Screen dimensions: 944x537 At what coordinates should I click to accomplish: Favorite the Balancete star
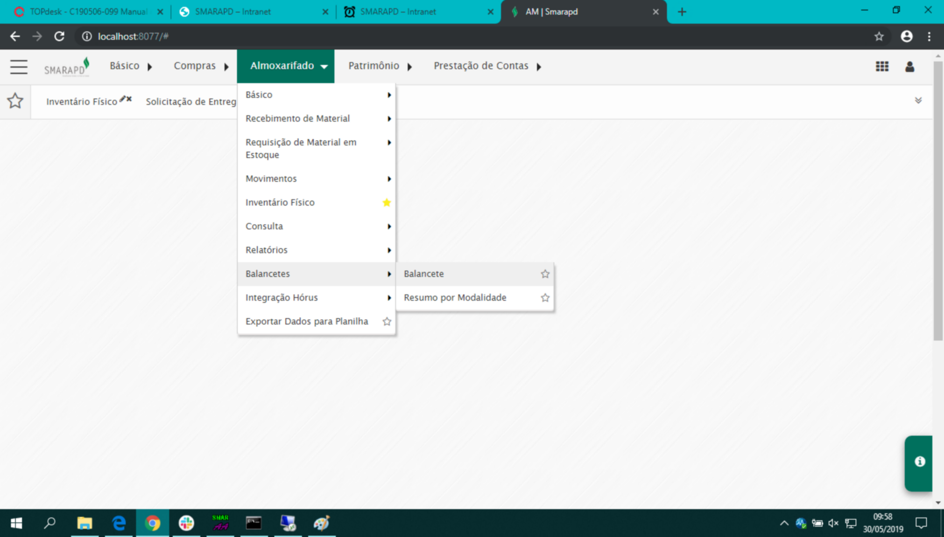pyautogui.click(x=545, y=274)
